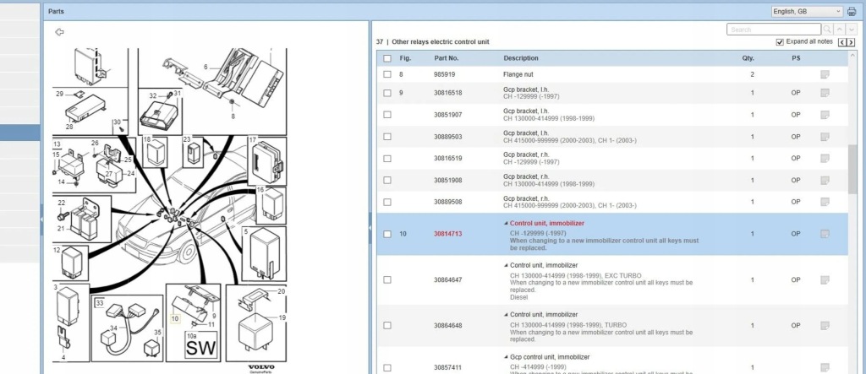Check the box for part 30851908
866x374 pixels.
pos(387,181)
